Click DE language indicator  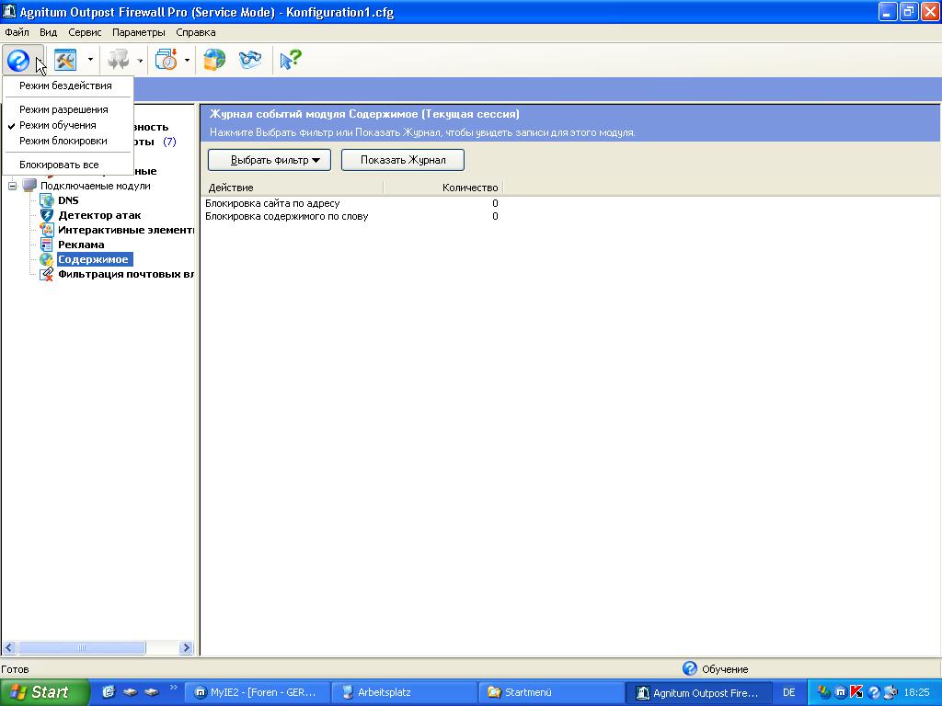point(788,692)
